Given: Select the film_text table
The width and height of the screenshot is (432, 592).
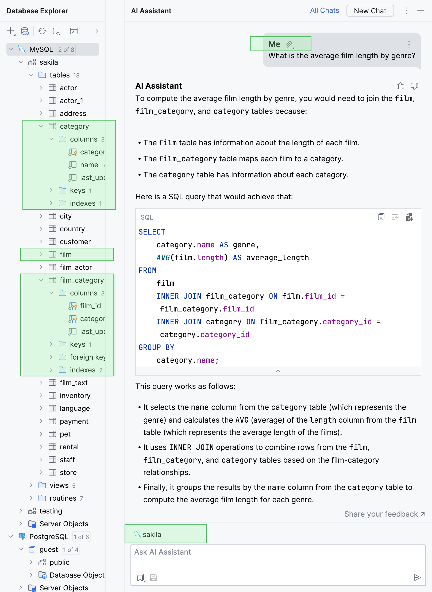Looking at the screenshot, I should [x=74, y=383].
